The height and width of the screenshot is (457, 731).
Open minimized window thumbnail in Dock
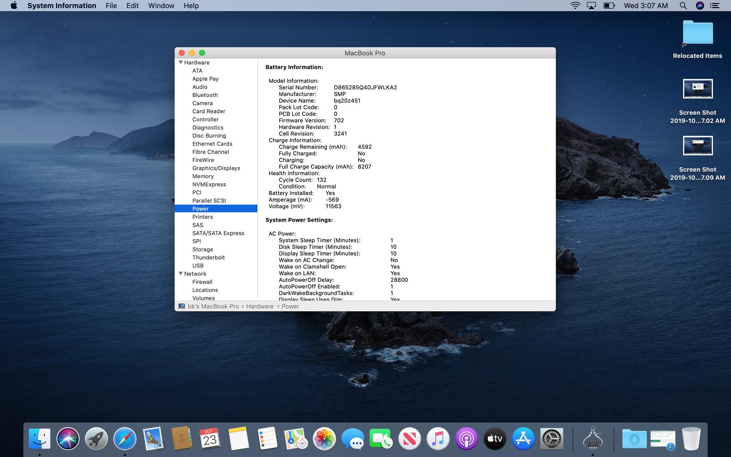click(x=662, y=440)
